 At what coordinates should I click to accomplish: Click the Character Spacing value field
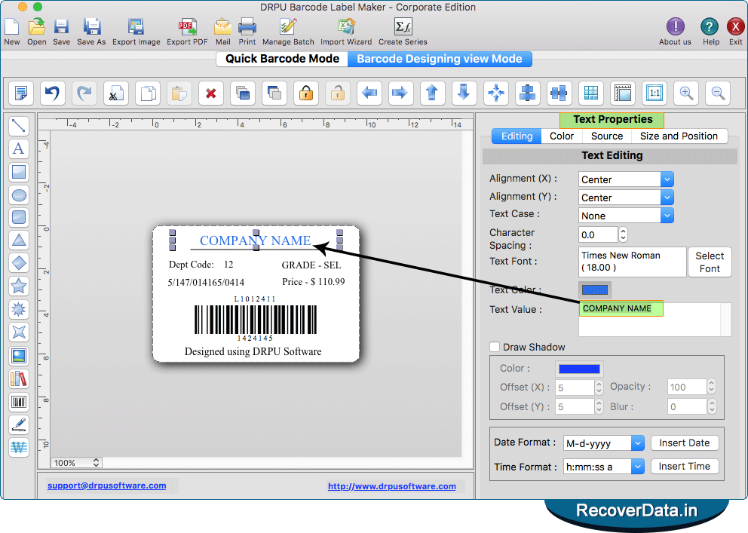point(598,234)
